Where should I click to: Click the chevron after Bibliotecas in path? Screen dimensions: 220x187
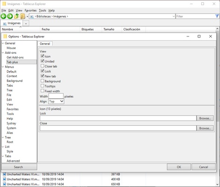tap(52, 16)
